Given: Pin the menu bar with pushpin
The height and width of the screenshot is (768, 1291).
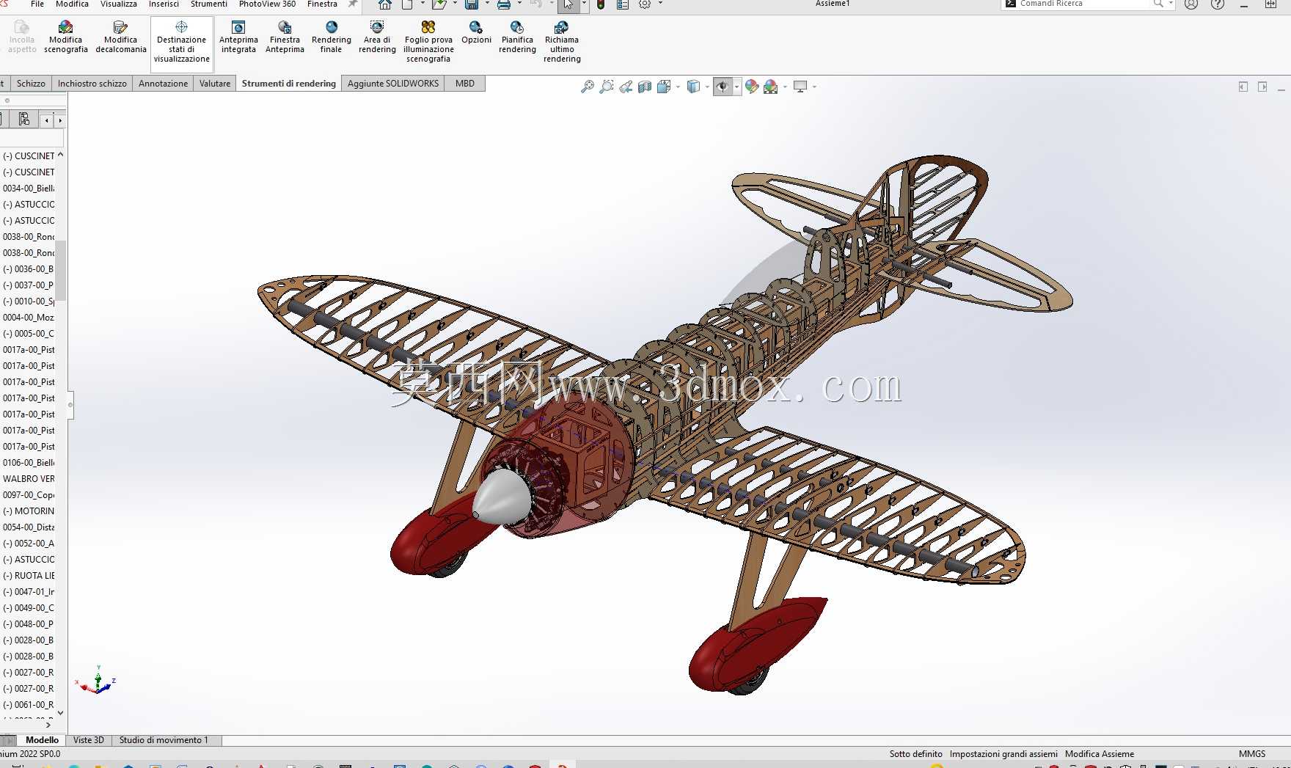Looking at the screenshot, I should click(x=352, y=4).
